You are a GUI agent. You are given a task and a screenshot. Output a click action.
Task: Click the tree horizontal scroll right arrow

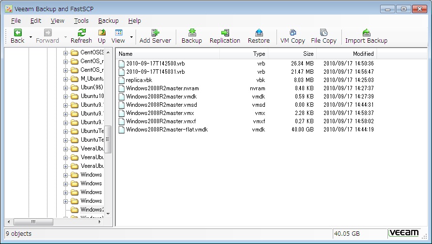(100, 222)
